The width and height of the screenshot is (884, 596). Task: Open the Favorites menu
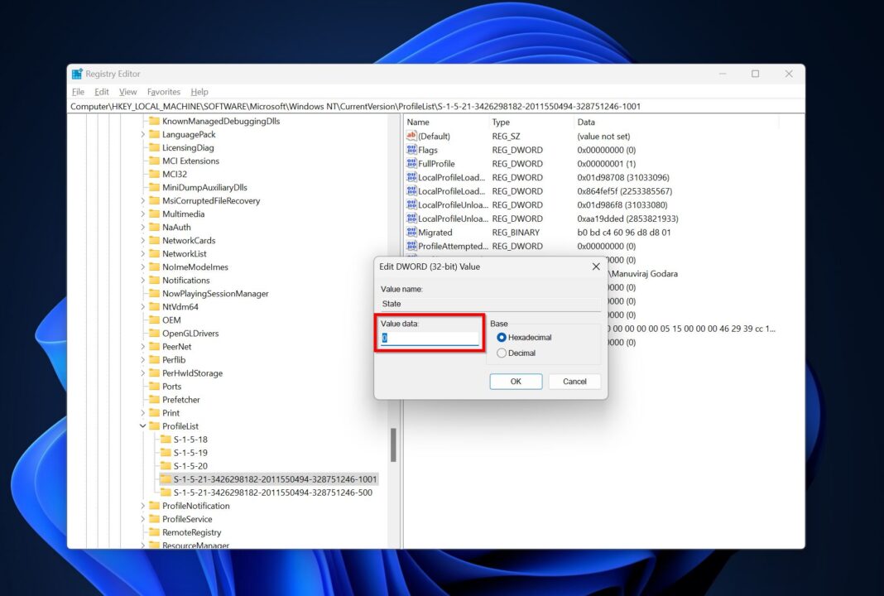pyautogui.click(x=163, y=91)
